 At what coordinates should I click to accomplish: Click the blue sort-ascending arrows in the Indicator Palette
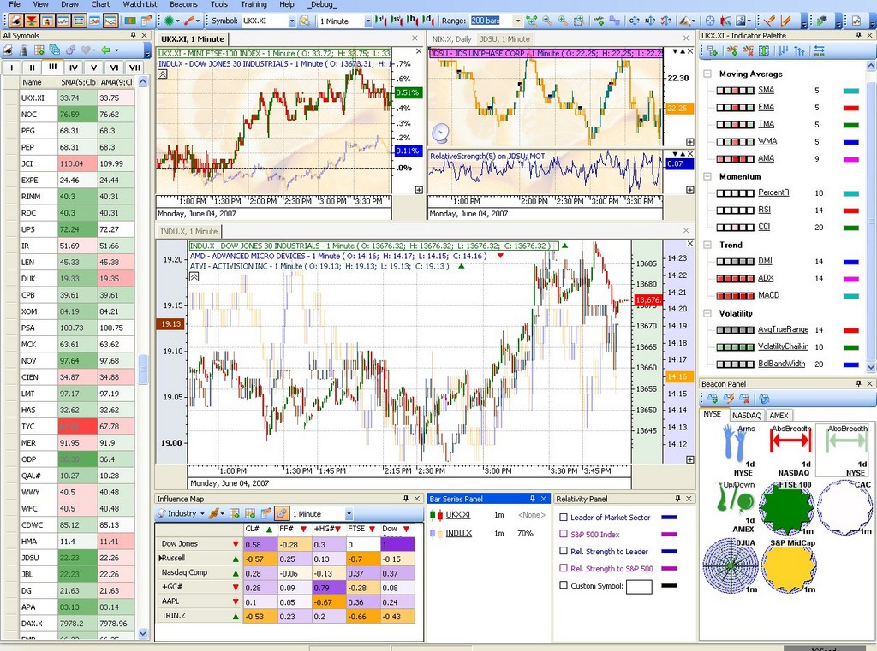tap(799, 50)
